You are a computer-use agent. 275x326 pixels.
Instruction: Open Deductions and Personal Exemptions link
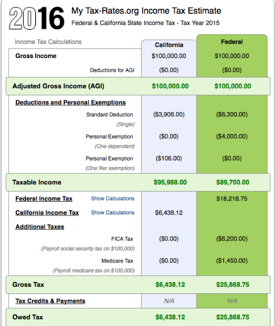(71, 102)
